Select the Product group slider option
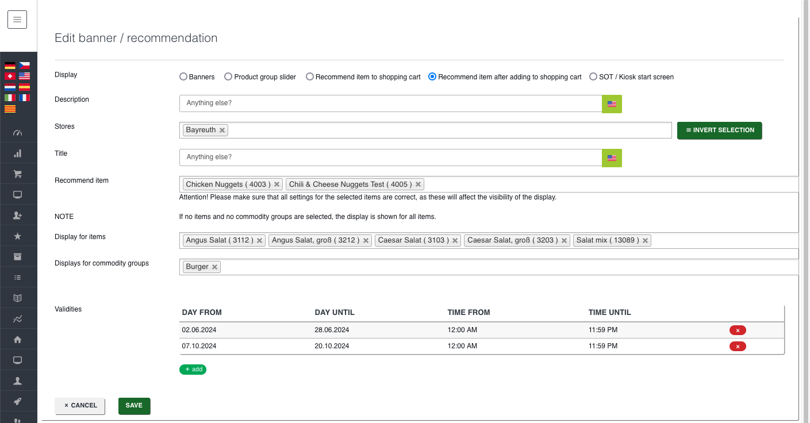The width and height of the screenshot is (810, 423). [x=228, y=76]
